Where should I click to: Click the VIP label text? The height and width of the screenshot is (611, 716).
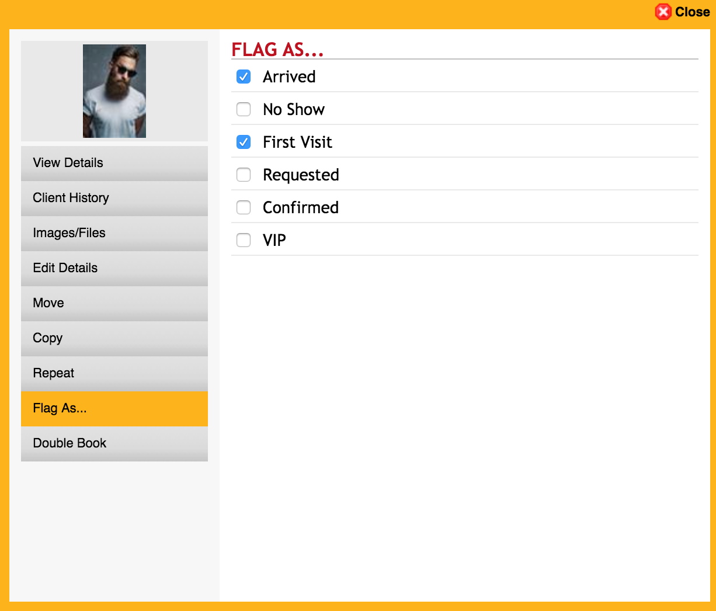click(x=274, y=240)
